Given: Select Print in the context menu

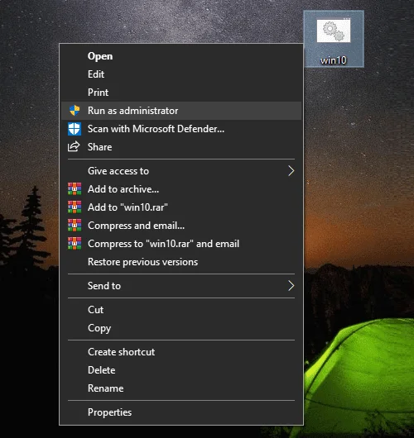Looking at the screenshot, I should pyautogui.click(x=181, y=93).
